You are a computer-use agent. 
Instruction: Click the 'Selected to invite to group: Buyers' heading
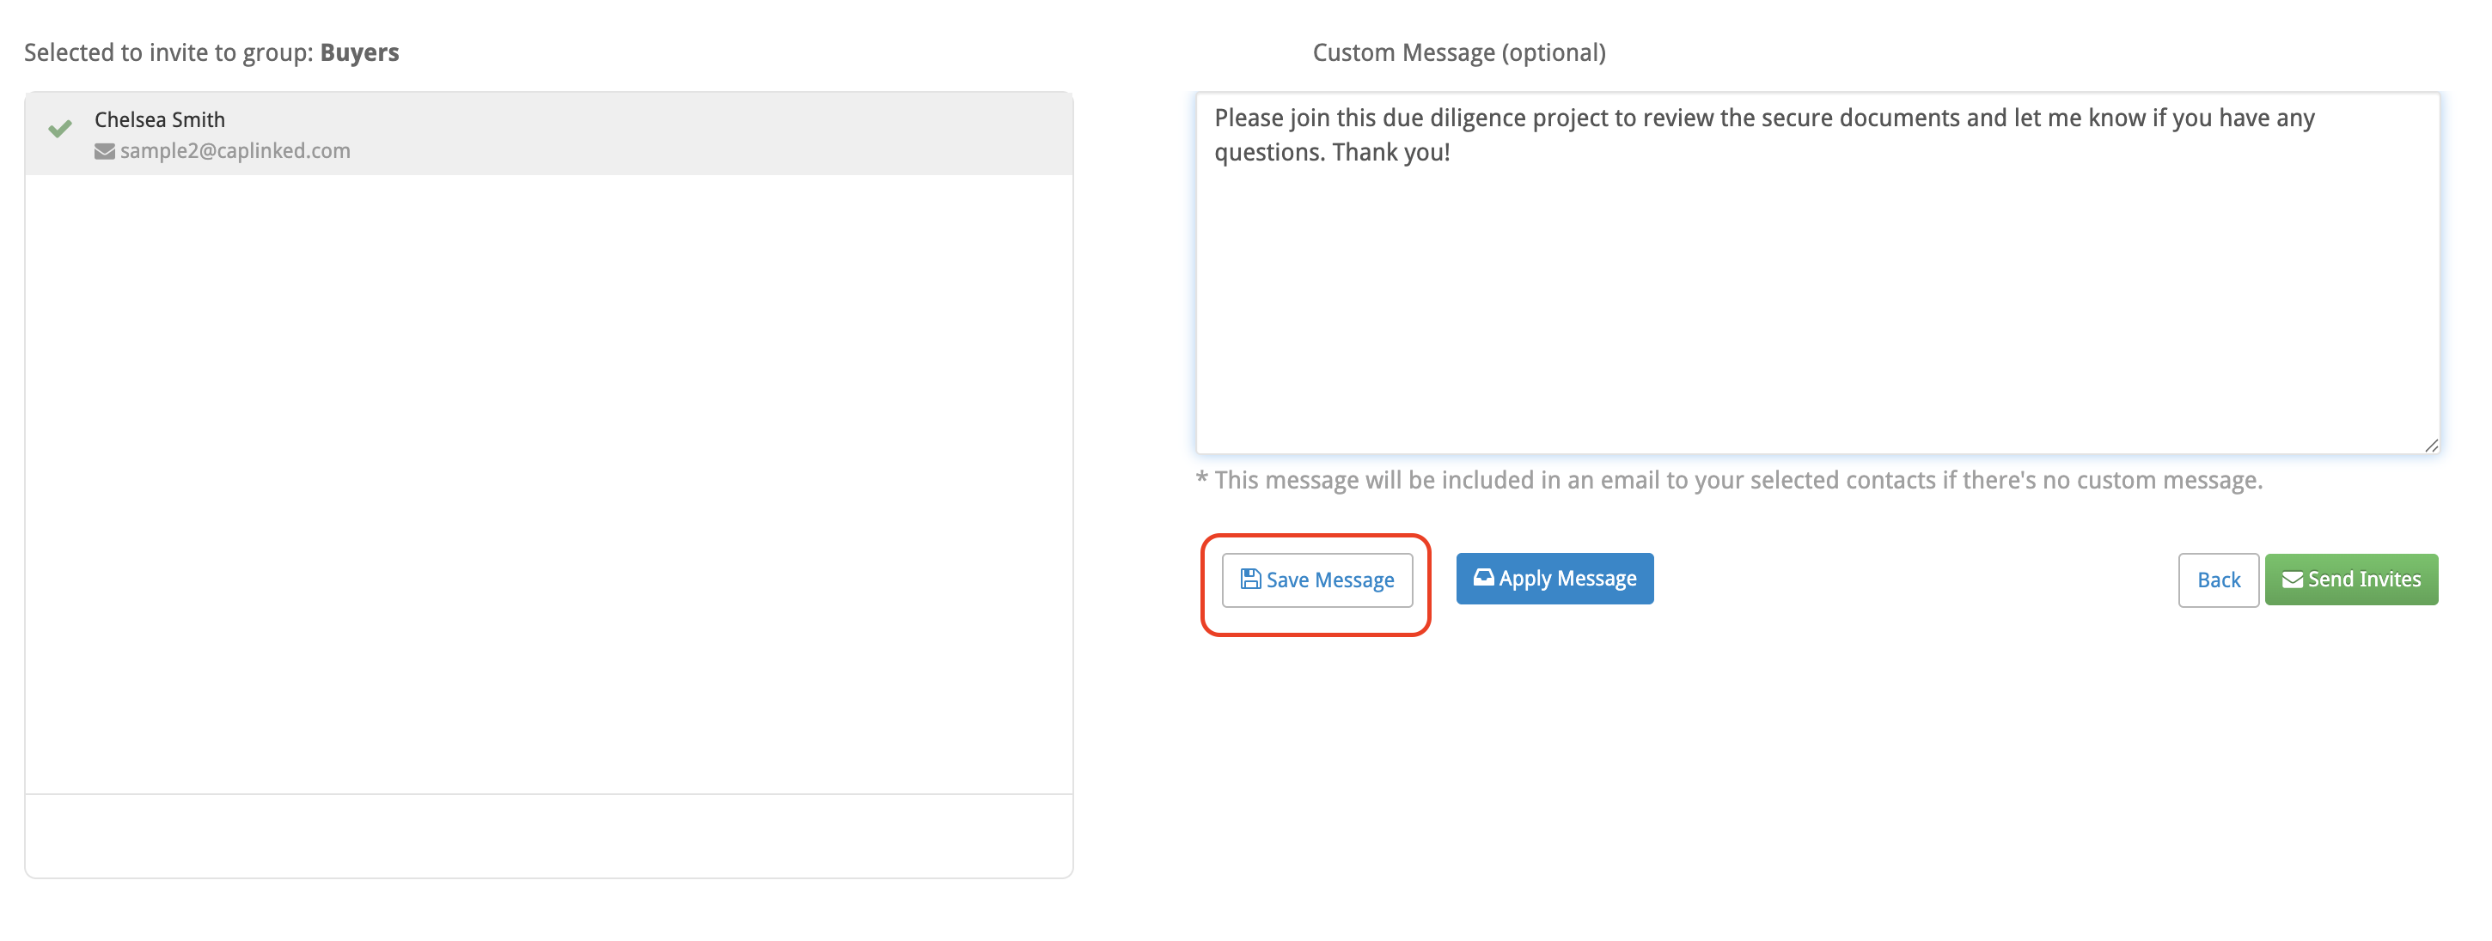pos(212,53)
